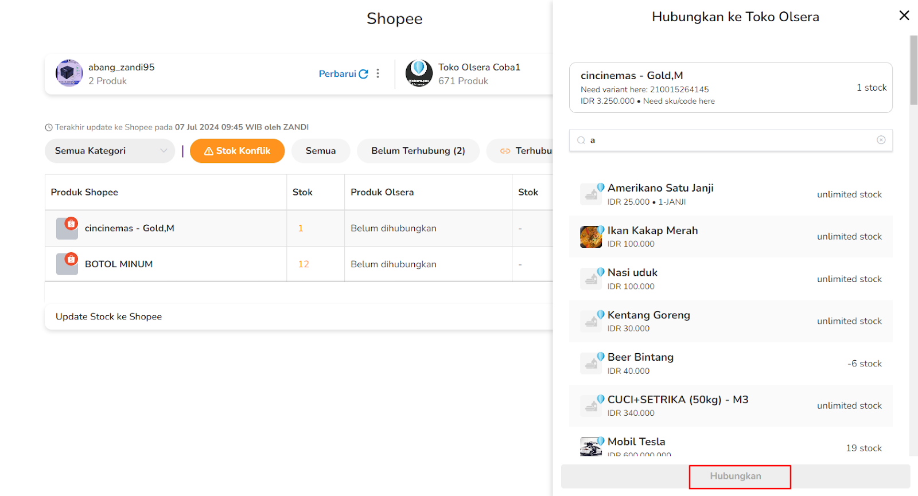
Task: Click the 671 Produk text
Action: point(464,81)
